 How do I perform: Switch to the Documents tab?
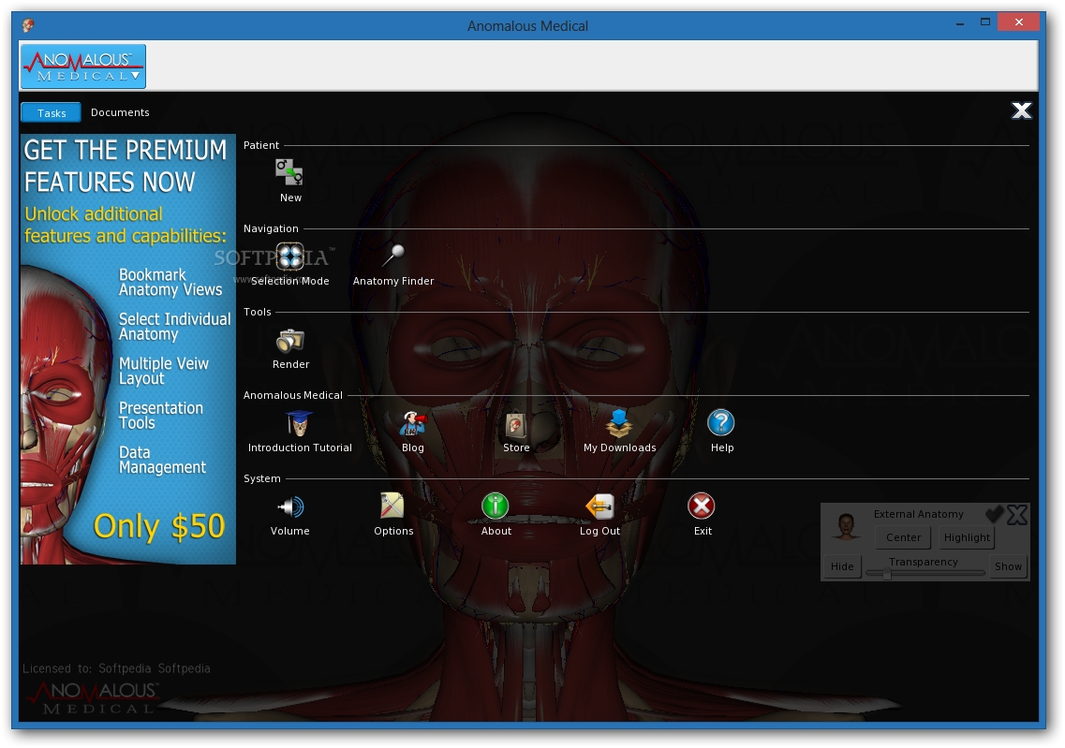(120, 112)
